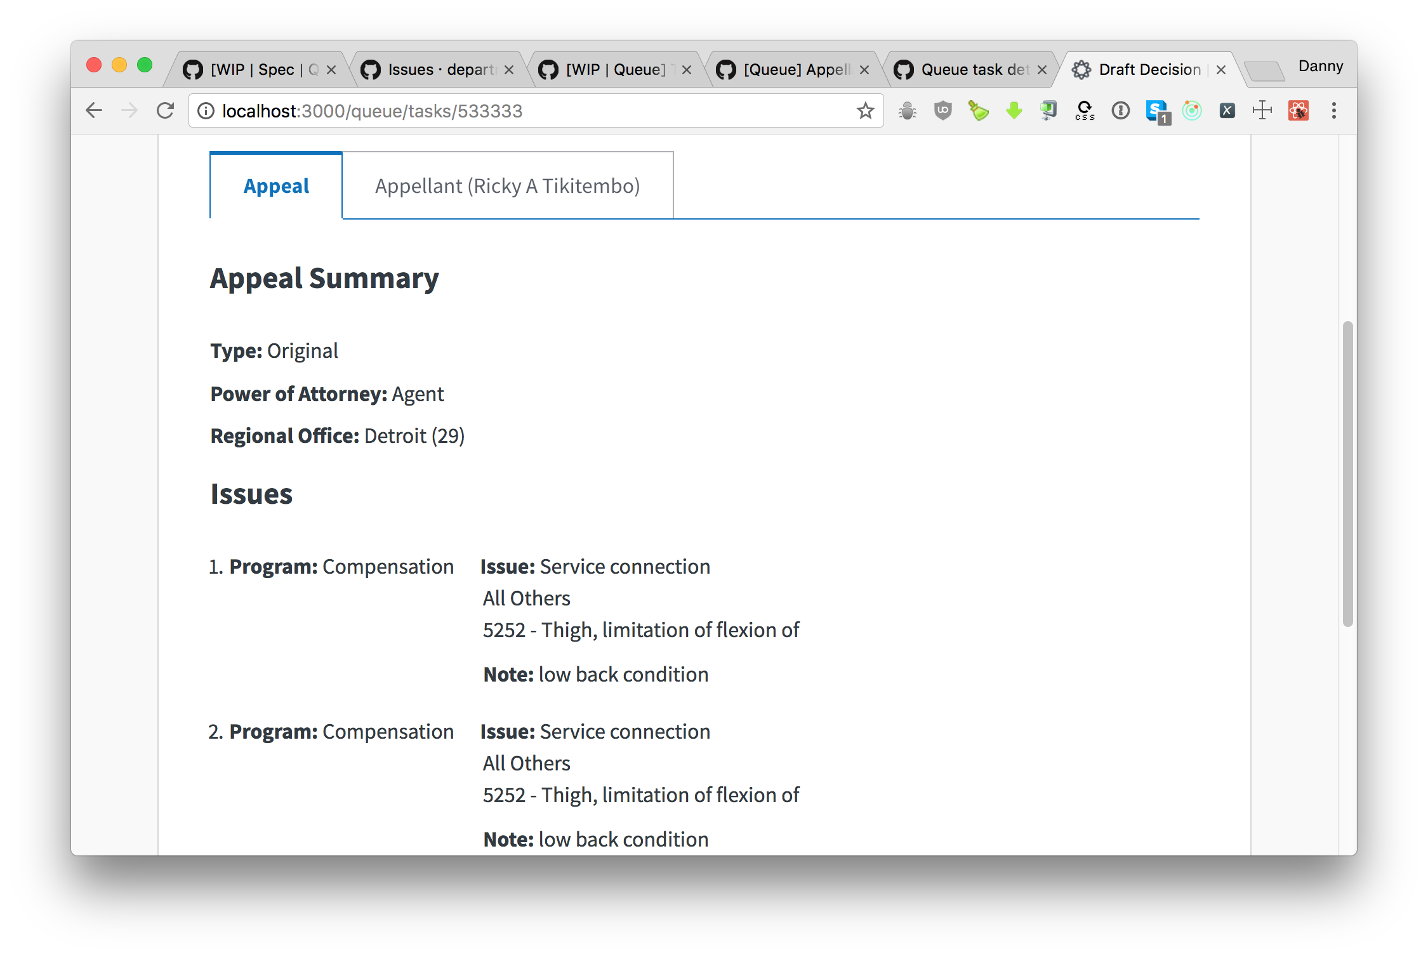Click issue 1 'All Others' text
This screenshot has width=1428, height=957.
pos(527,598)
